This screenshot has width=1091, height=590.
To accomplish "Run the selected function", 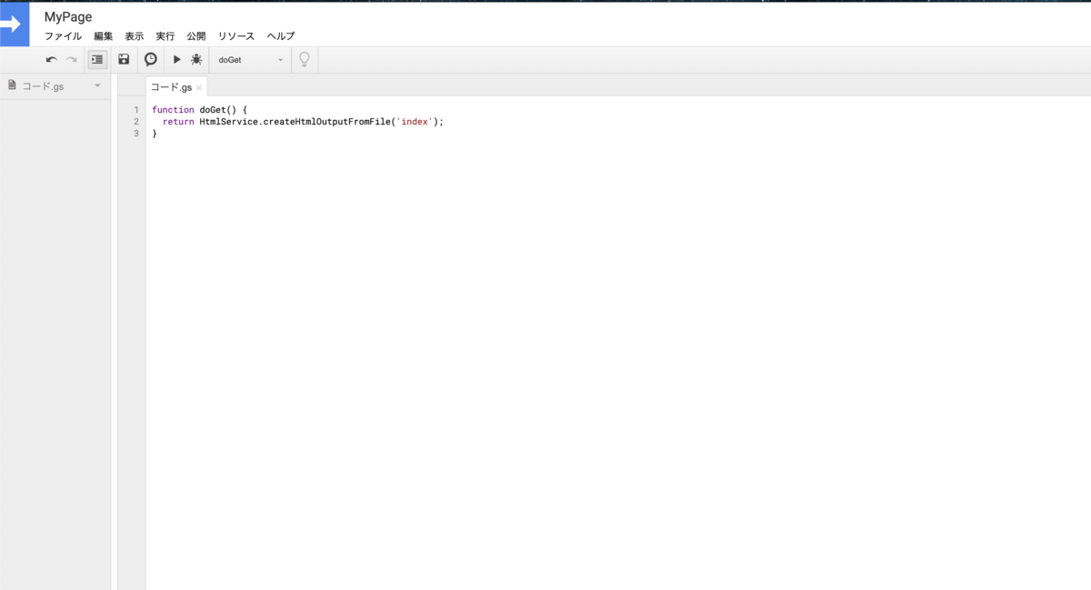I will (177, 59).
